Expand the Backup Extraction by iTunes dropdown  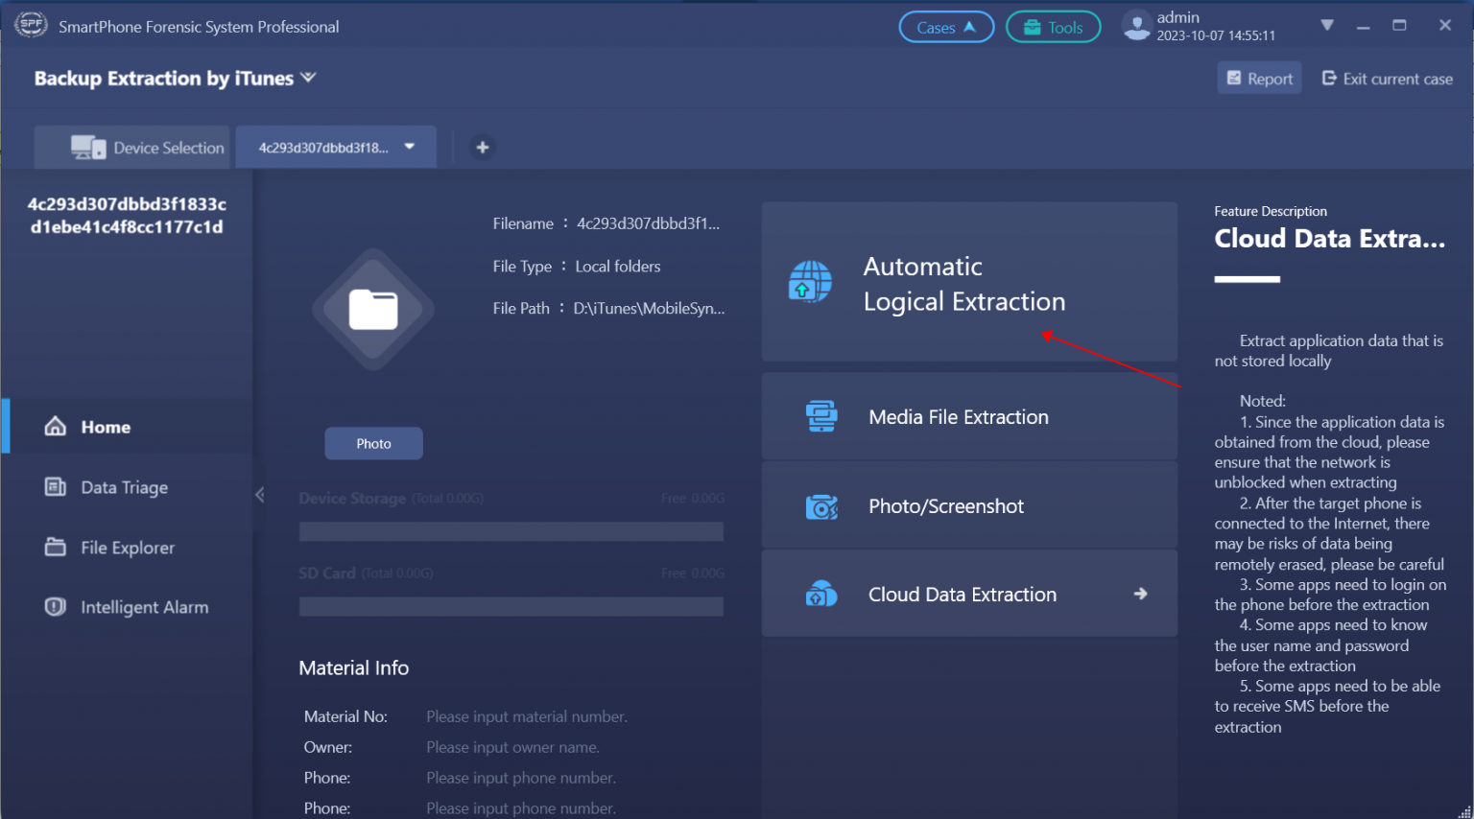[x=307, y=77]
